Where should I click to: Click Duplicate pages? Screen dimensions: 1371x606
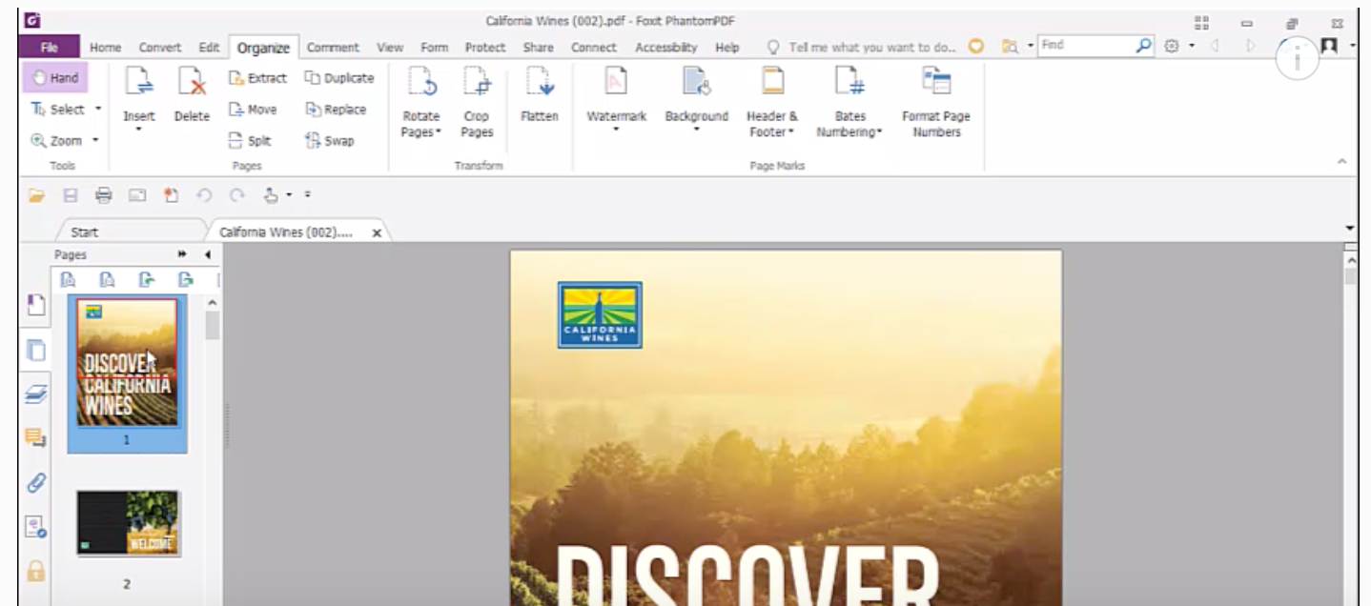pyautogui.click(x=338, y=78)
